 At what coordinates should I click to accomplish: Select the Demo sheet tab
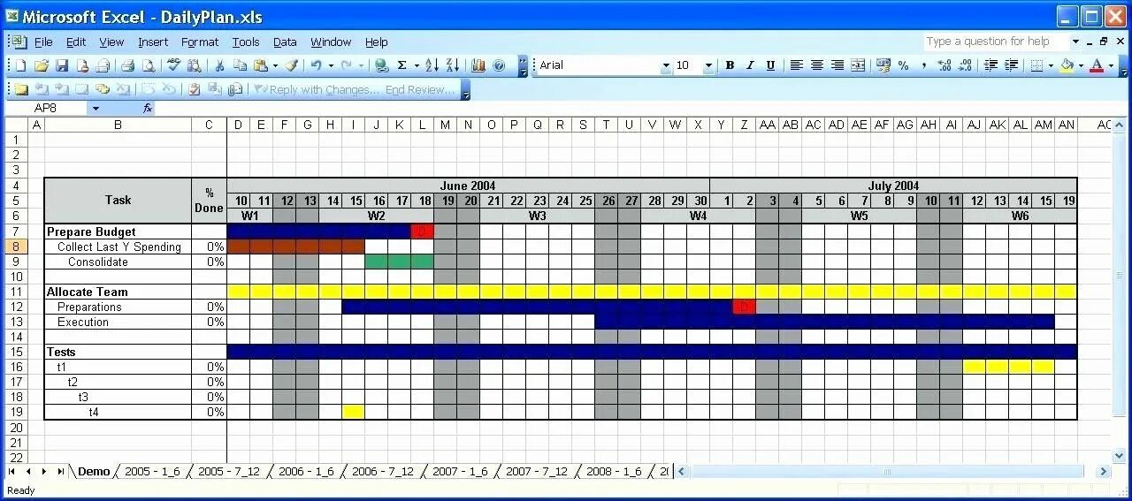[94, 472]
